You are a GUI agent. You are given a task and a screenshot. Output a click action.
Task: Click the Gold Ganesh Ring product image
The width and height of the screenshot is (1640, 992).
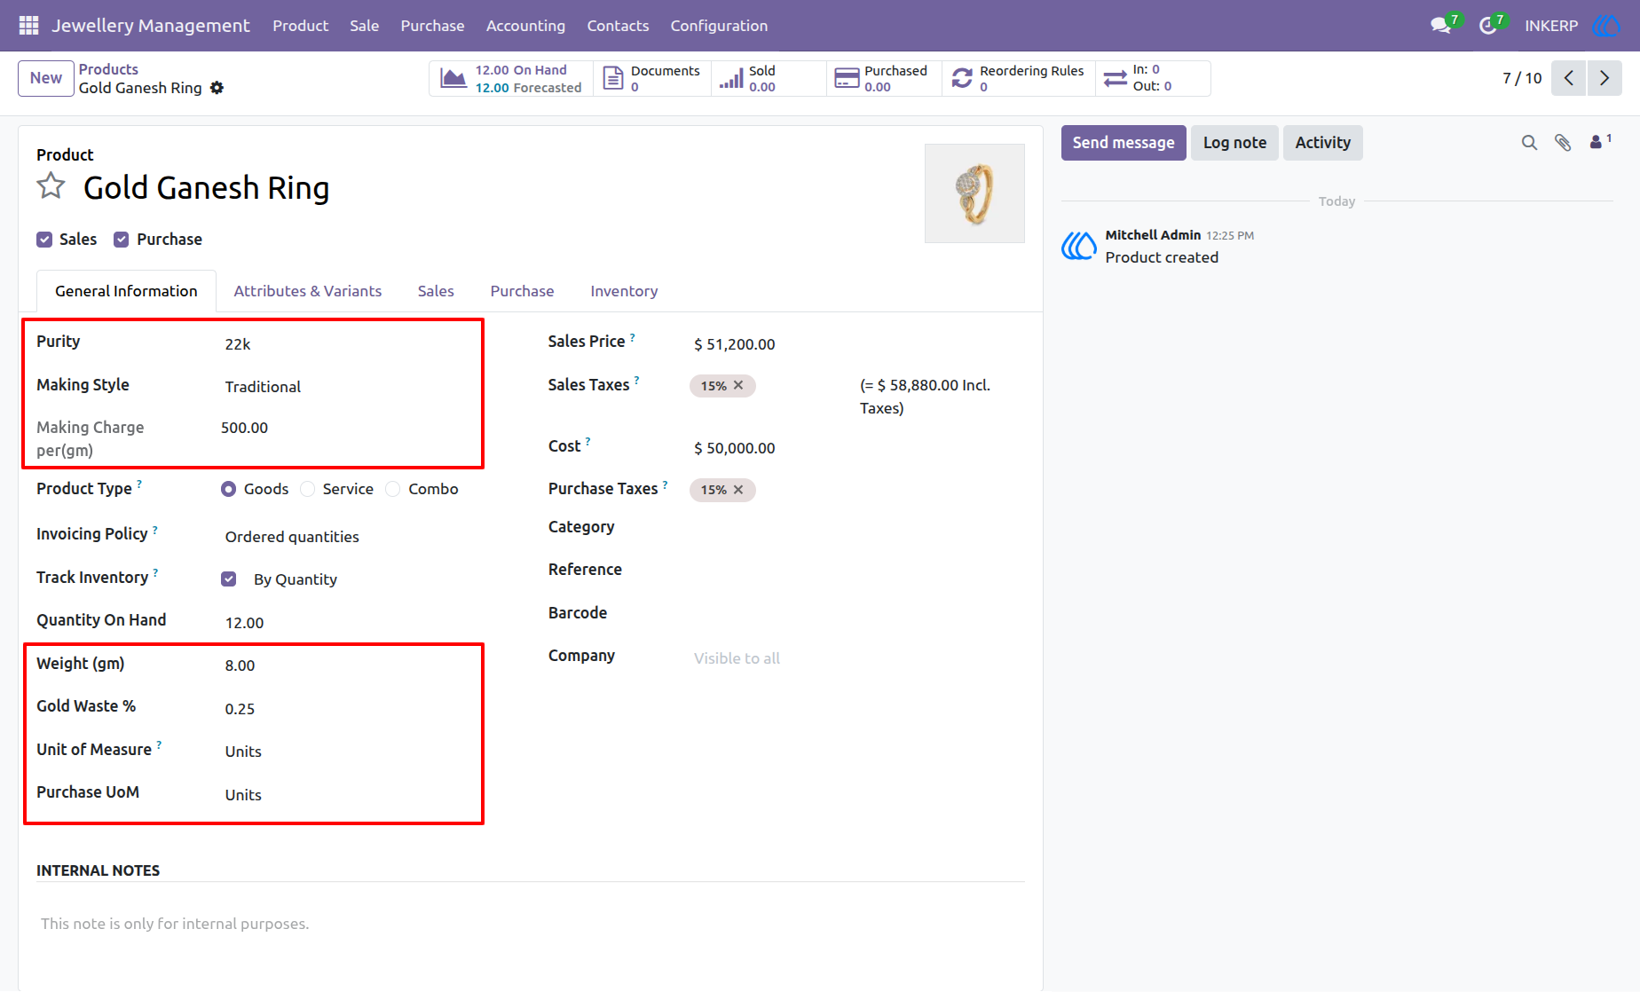point(974,193)
